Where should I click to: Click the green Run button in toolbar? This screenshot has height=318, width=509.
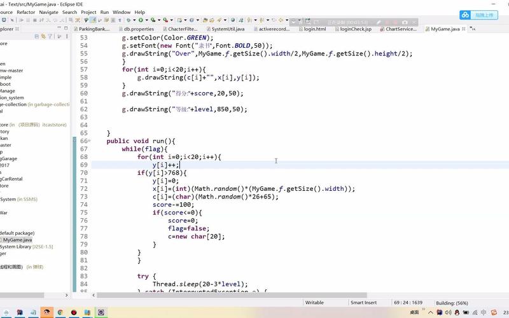tap(141, 20)
